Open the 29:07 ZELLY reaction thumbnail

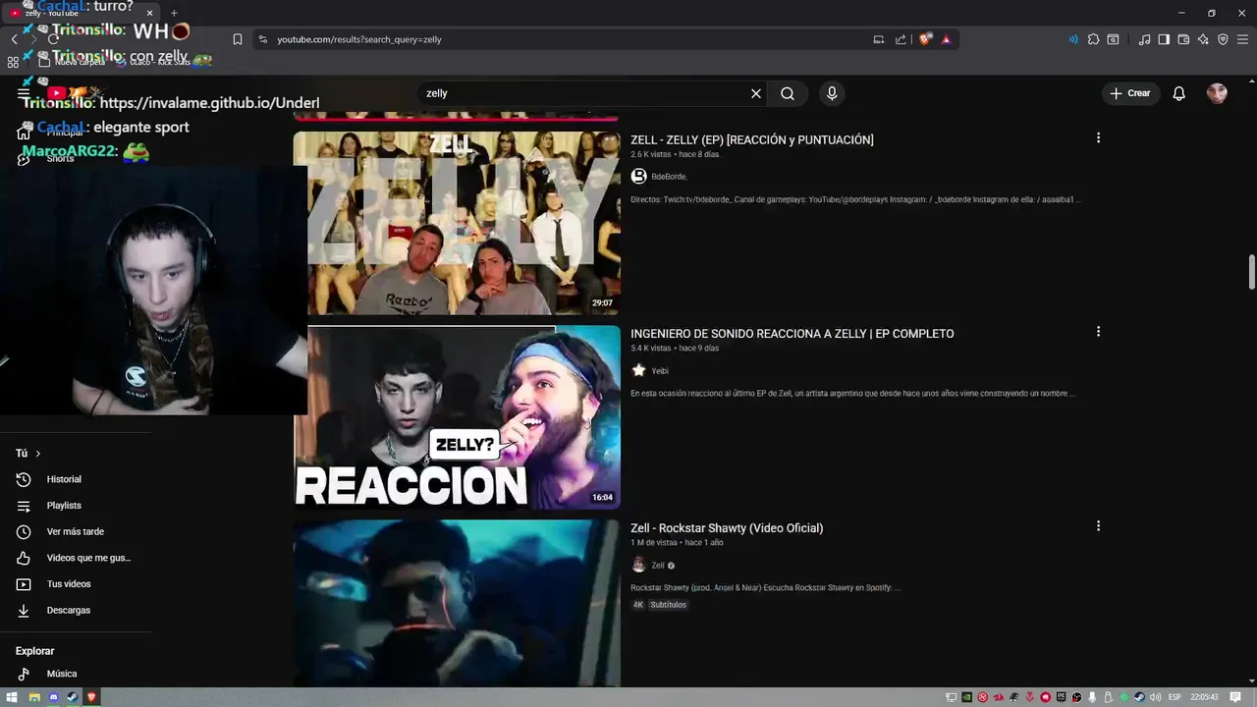click(x=457, y=223)
